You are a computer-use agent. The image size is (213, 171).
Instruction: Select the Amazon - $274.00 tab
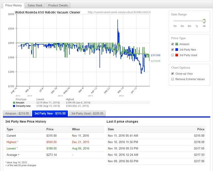[17, 113]
